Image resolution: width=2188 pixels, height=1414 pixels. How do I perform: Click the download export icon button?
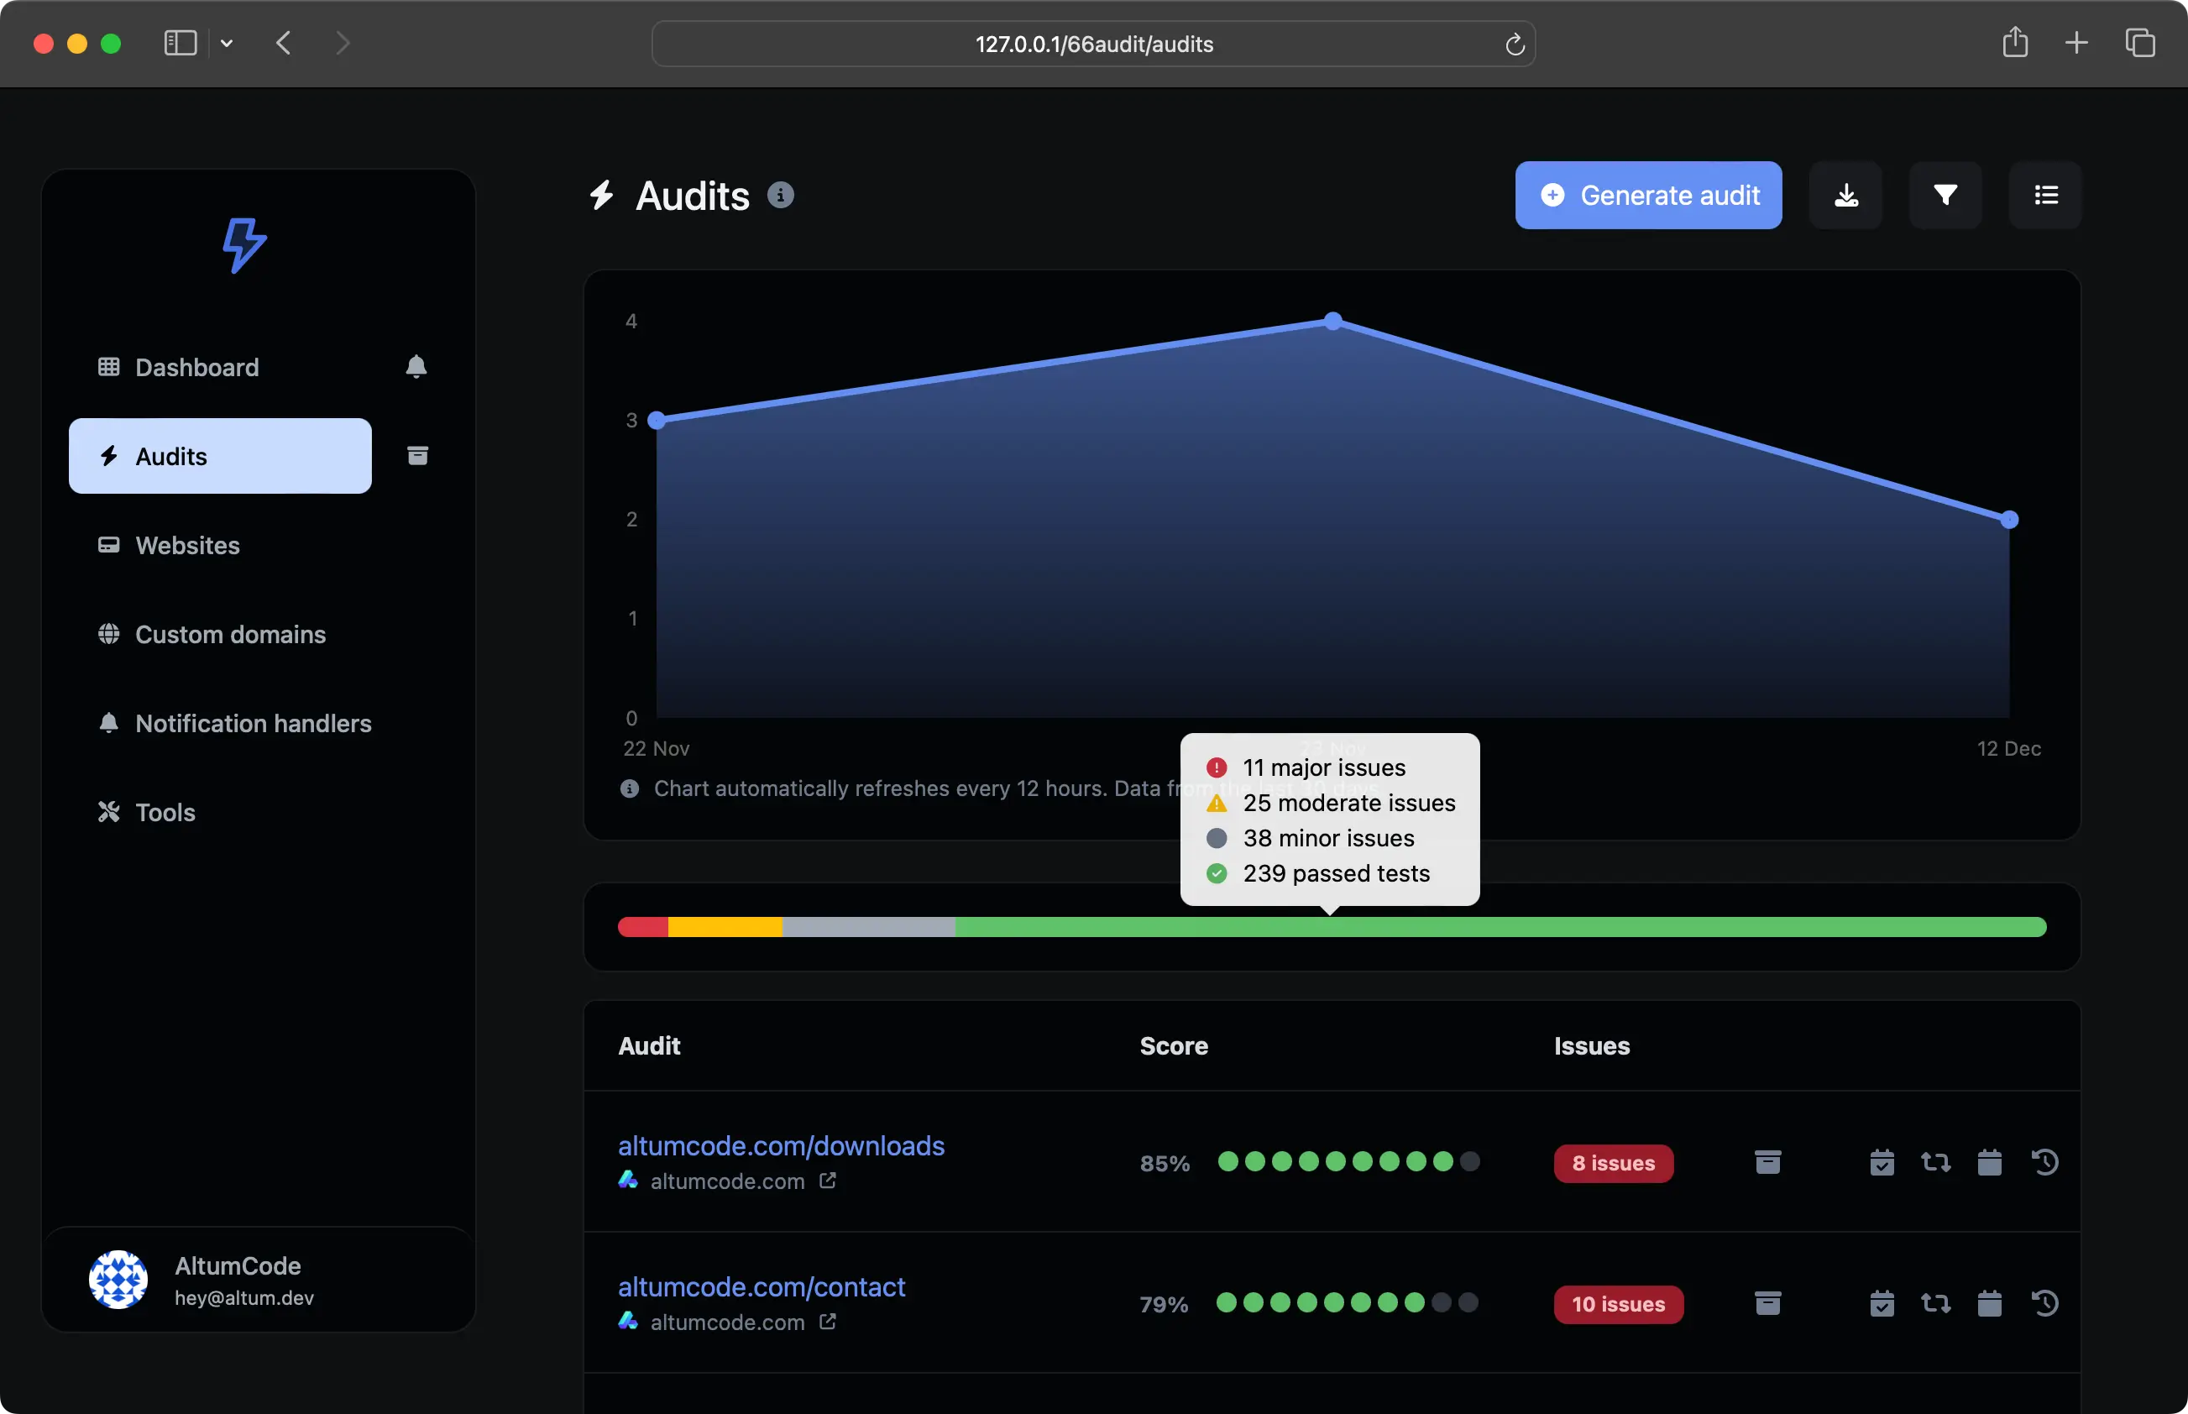coord(1845,196)
